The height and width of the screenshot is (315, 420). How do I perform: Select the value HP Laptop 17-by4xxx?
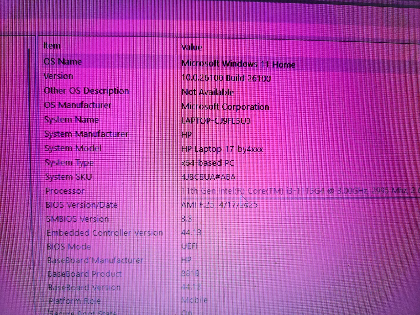tap(222, 149)
